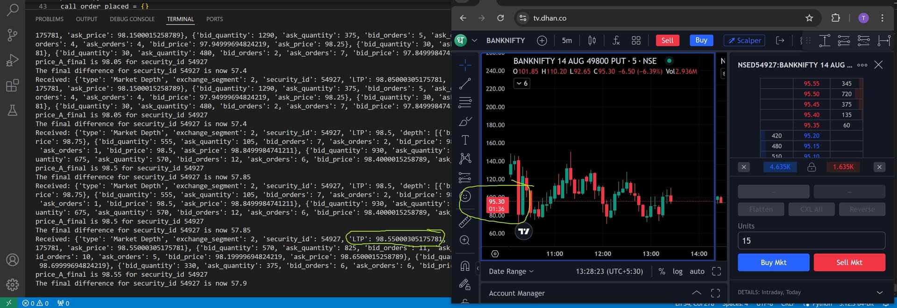Select the vertical measure drawing tool in floating toolbar
The width and height of the screenshot is (897, 308).
(x=825, y=41)
